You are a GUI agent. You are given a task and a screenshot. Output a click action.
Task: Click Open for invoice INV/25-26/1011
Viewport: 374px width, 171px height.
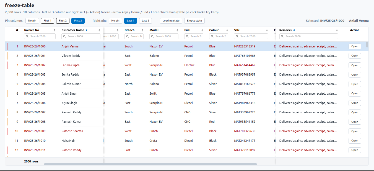click(x=355, y=150)
